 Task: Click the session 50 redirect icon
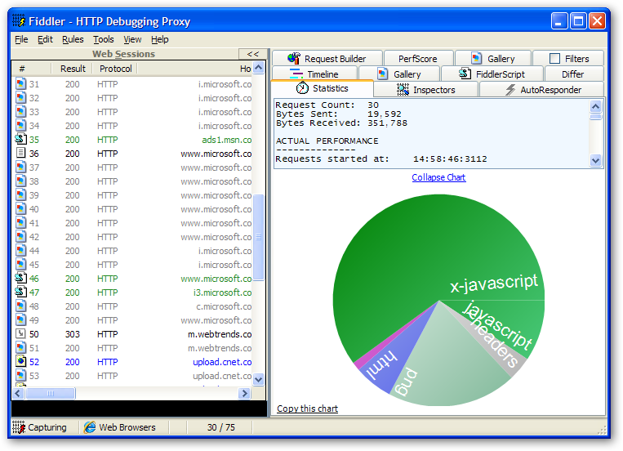[x=20, y=334]
